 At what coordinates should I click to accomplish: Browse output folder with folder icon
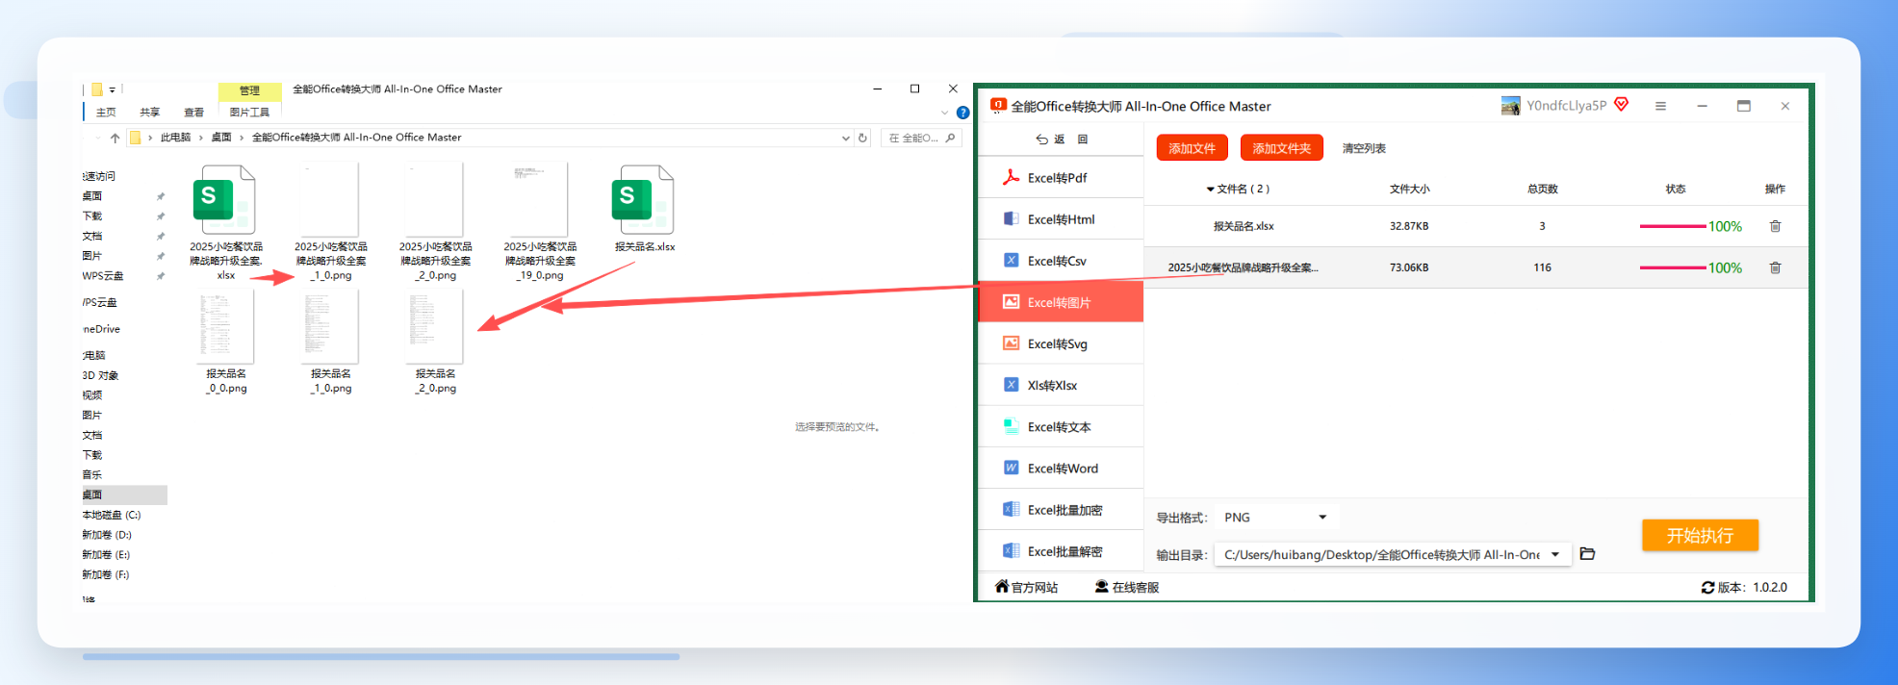click(x=1588, y=554)
